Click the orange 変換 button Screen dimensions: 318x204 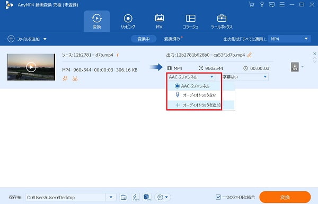coord(285,197)
